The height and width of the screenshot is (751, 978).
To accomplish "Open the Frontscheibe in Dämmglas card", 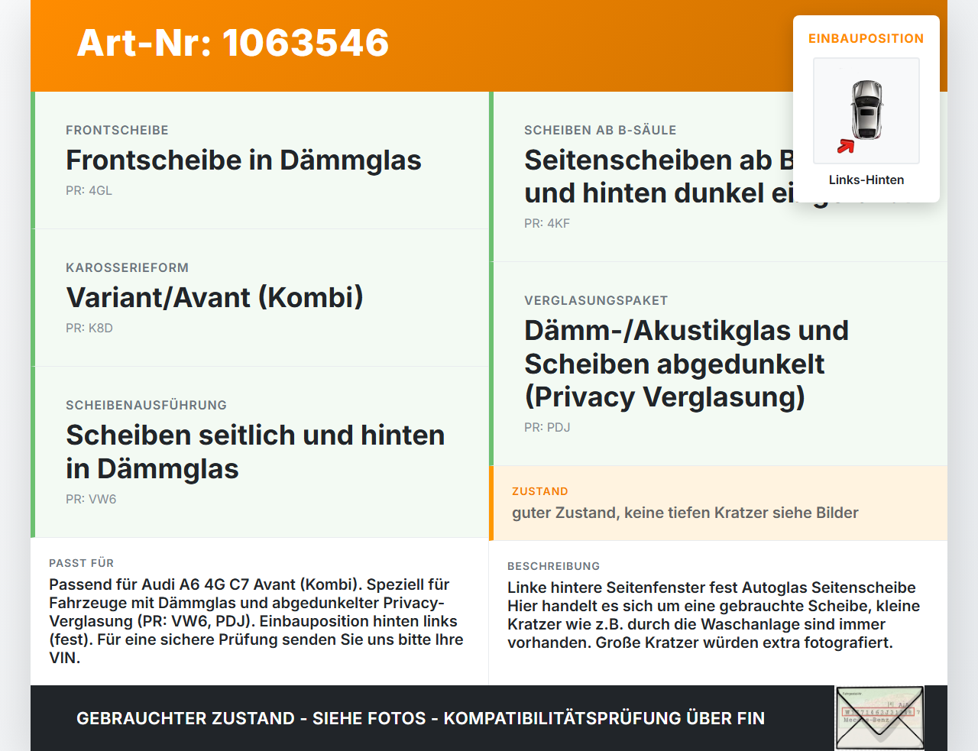I will click(260, 160).
